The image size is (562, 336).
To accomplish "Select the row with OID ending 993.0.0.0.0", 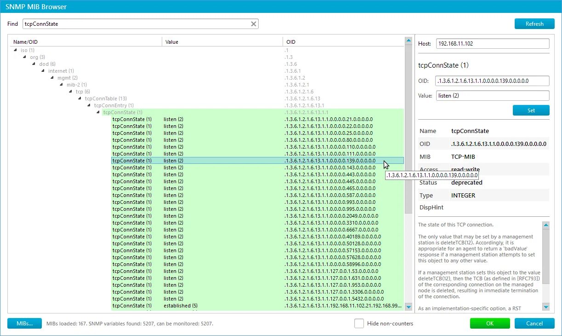I will click(257, 202).
